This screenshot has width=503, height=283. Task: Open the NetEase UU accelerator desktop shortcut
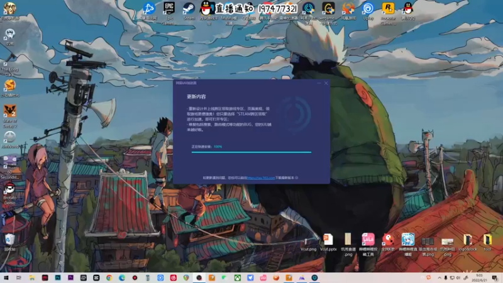click(309, 12)
